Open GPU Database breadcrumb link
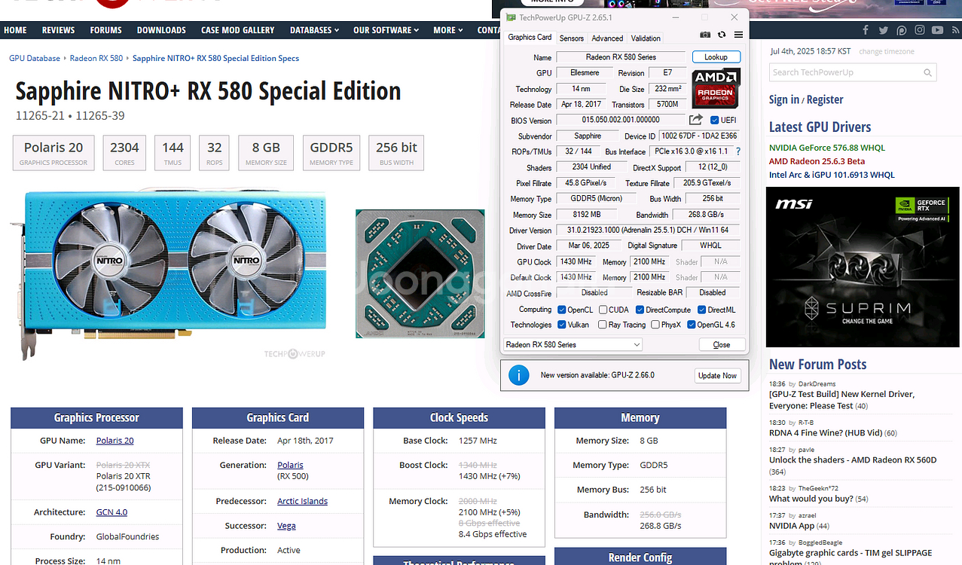962x565 pixels. tap(36, 58)
